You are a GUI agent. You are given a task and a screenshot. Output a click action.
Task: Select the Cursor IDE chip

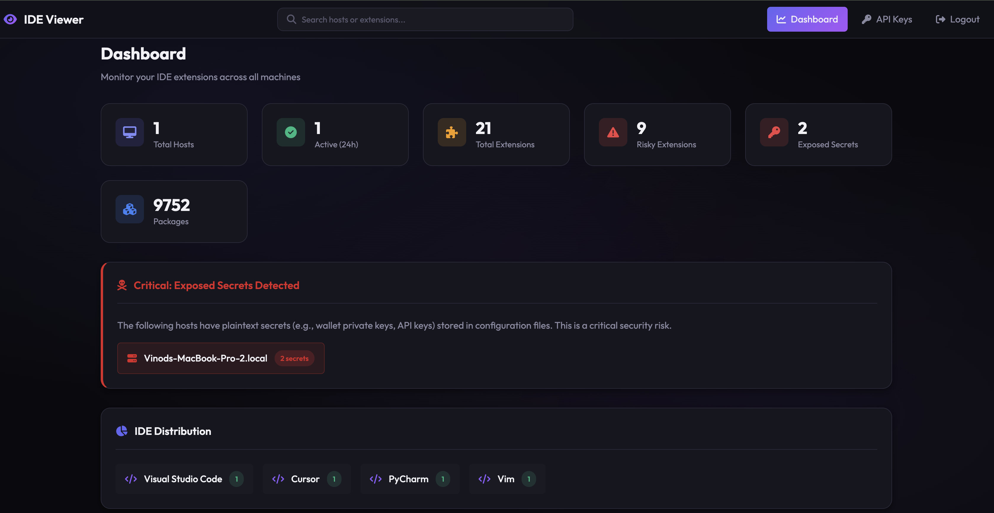306,479
